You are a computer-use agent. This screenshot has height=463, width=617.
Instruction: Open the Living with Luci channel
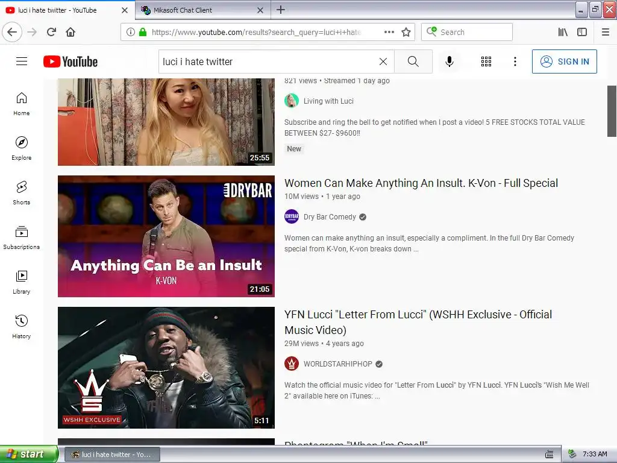[x=328, y=101]
